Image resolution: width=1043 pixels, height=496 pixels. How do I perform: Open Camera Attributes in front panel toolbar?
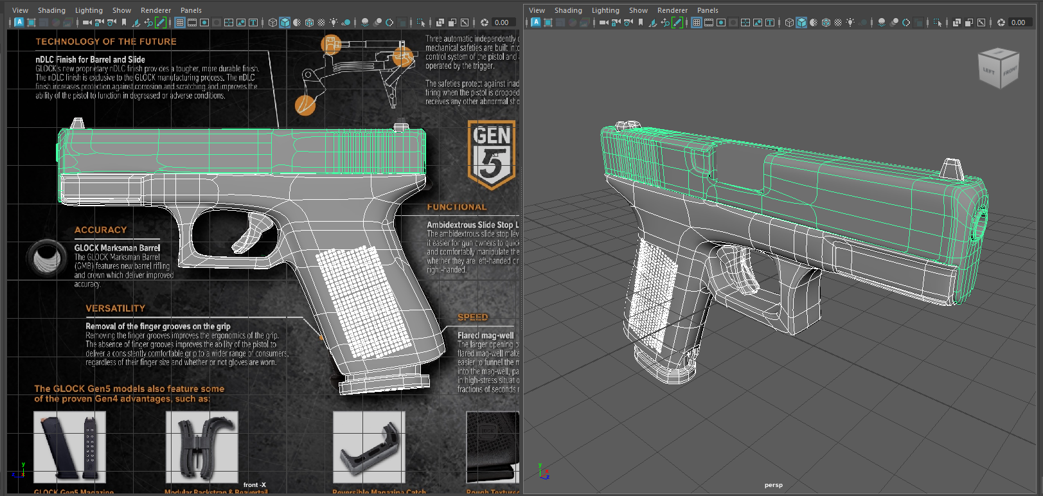pos(111,22)
